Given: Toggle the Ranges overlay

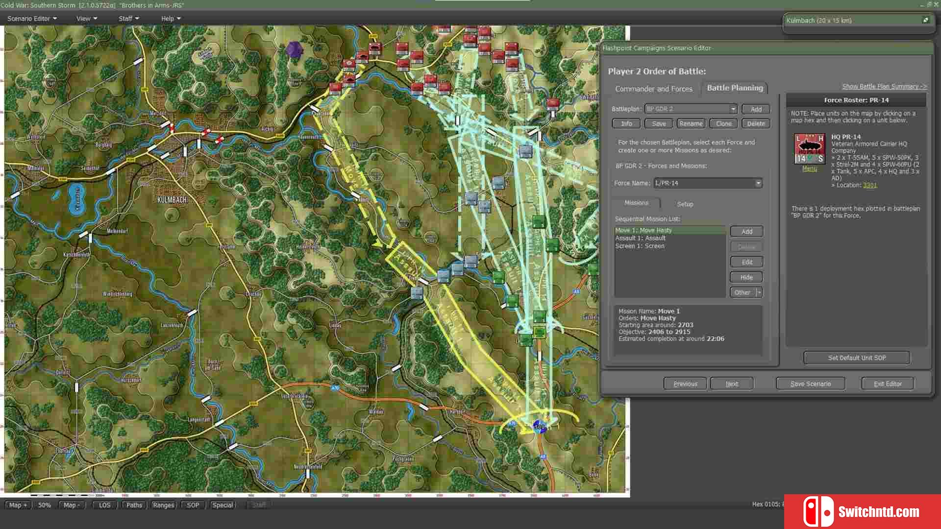Looking at the screenshot, I should pos(163,505).
